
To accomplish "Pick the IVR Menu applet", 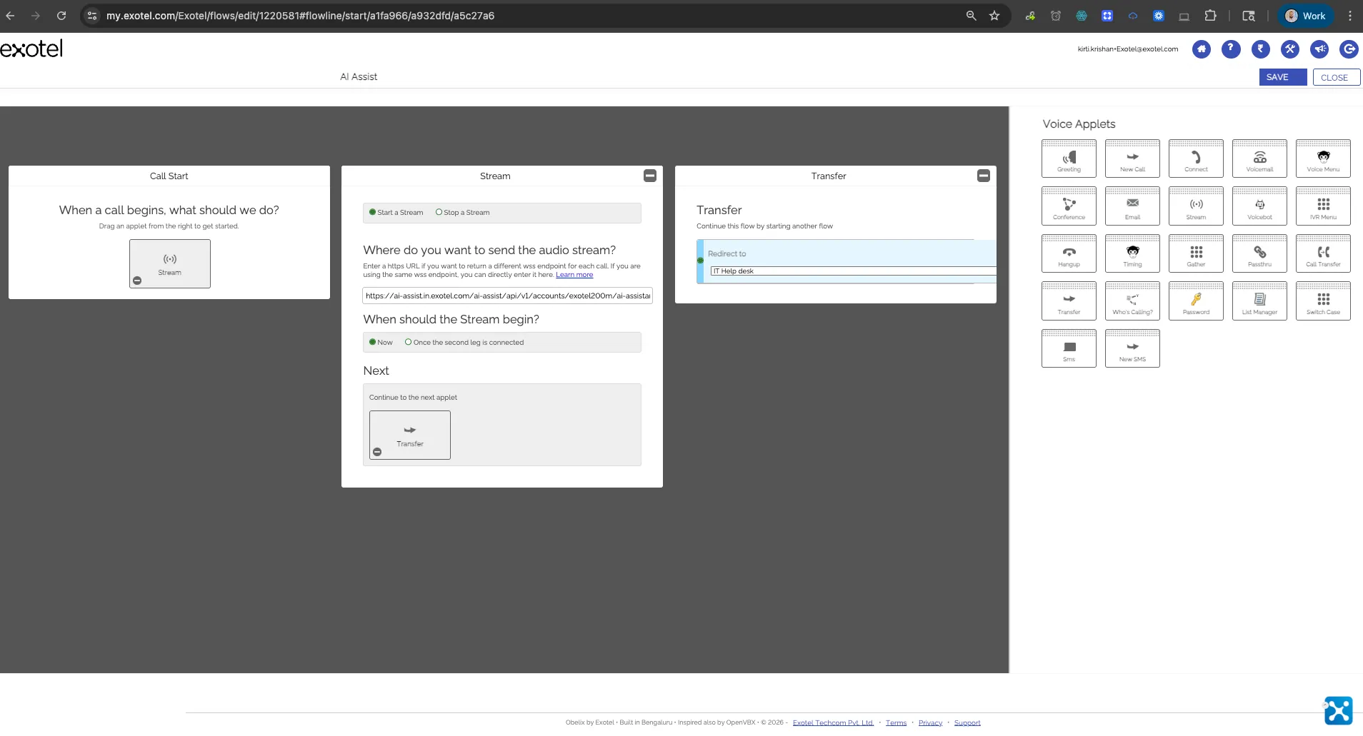I will (x=1323, y=206).
